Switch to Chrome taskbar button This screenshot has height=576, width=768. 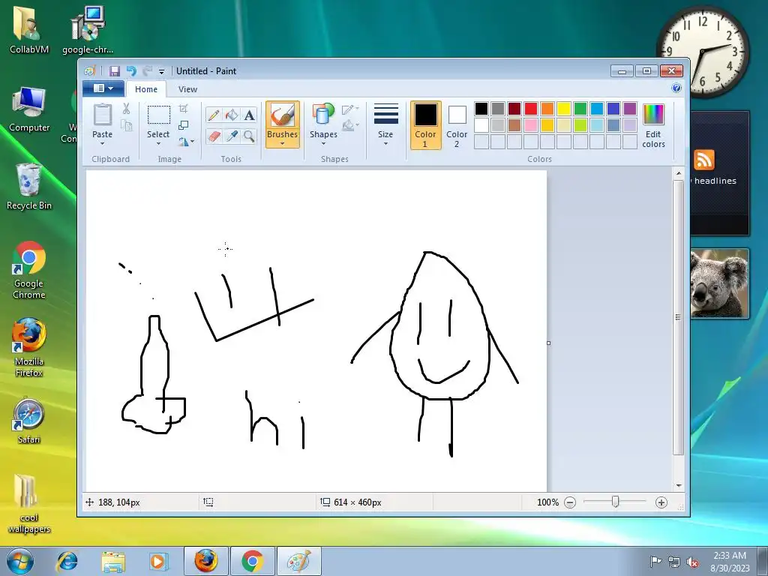(x=252, y=561)
